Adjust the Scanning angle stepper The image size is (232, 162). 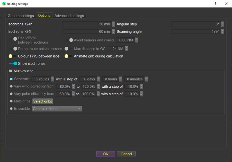222,32
